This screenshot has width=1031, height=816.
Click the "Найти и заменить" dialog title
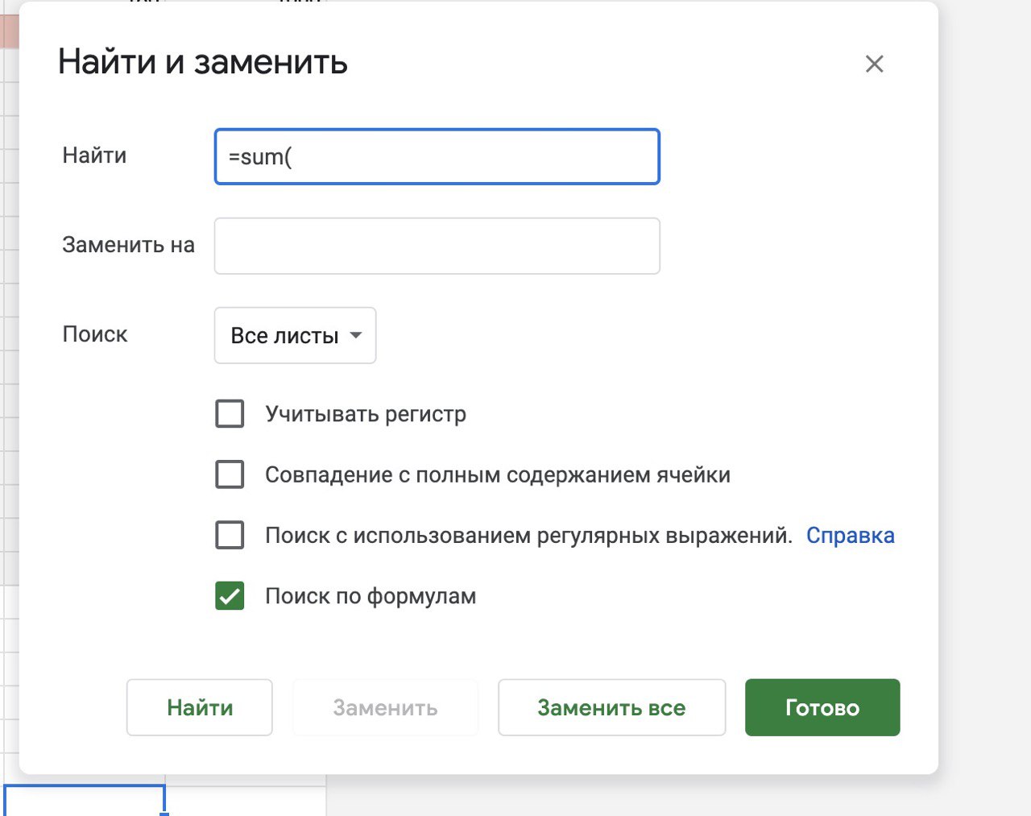click(203, 62)
